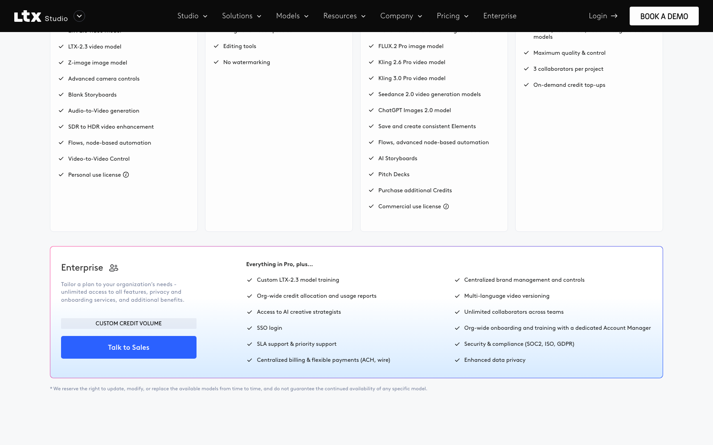The width and height of the screenshot is (713, 445).
Task: Click the models availability disclaimer footnote
Action: (238, 389)
